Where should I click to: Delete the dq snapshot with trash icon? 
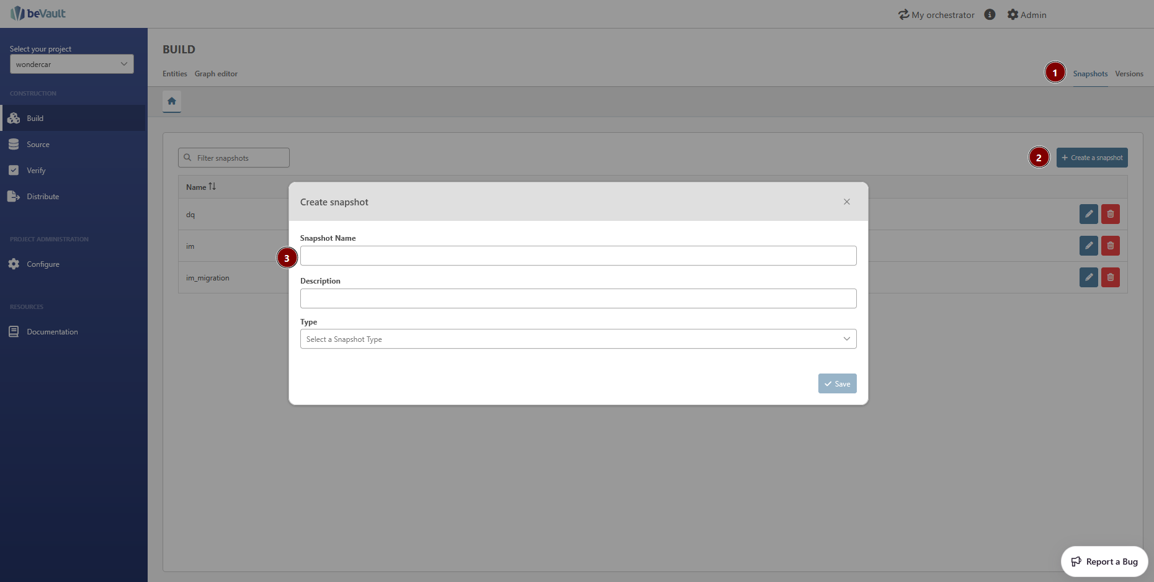1110,214
